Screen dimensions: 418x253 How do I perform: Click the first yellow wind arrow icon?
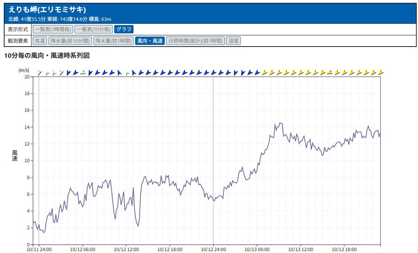point(264,73)
